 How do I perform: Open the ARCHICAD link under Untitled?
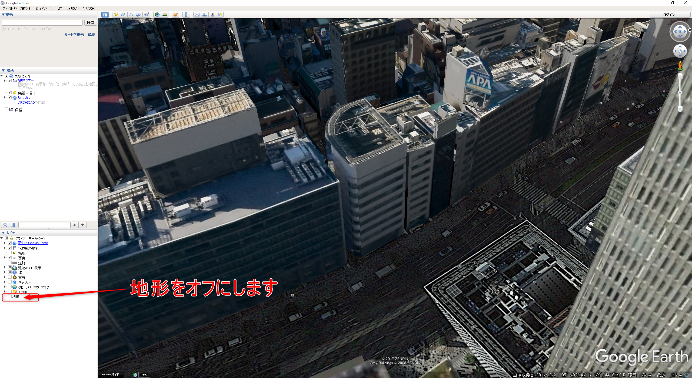tap(26, 102)
